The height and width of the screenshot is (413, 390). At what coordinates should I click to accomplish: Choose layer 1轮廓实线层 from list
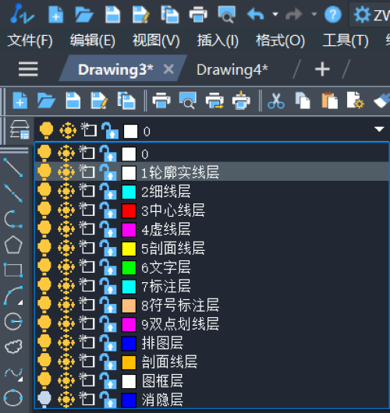212,171
